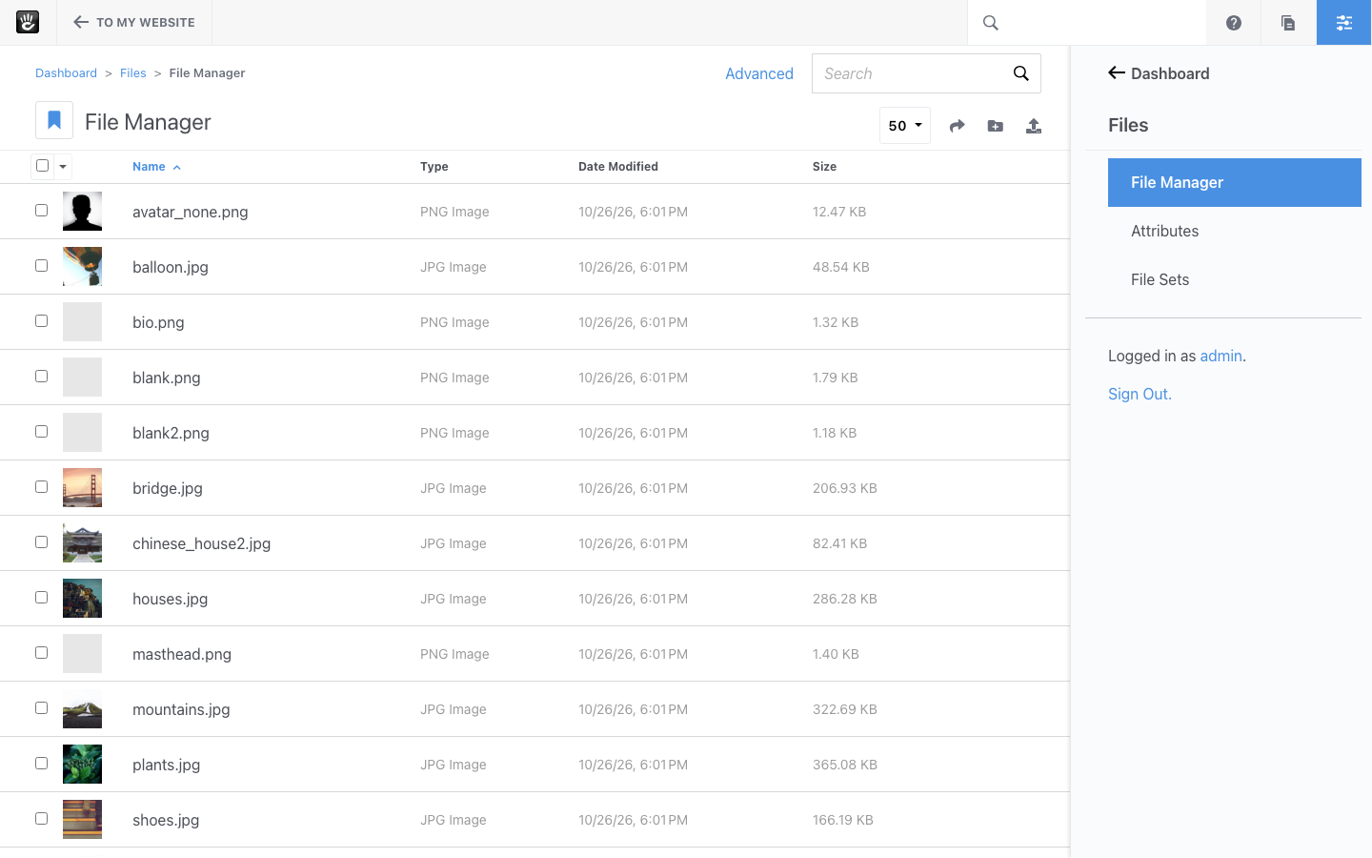This screenshot has height=858, width=1372.
Task: Click the upload files icon
Action: click(1034, 126)
